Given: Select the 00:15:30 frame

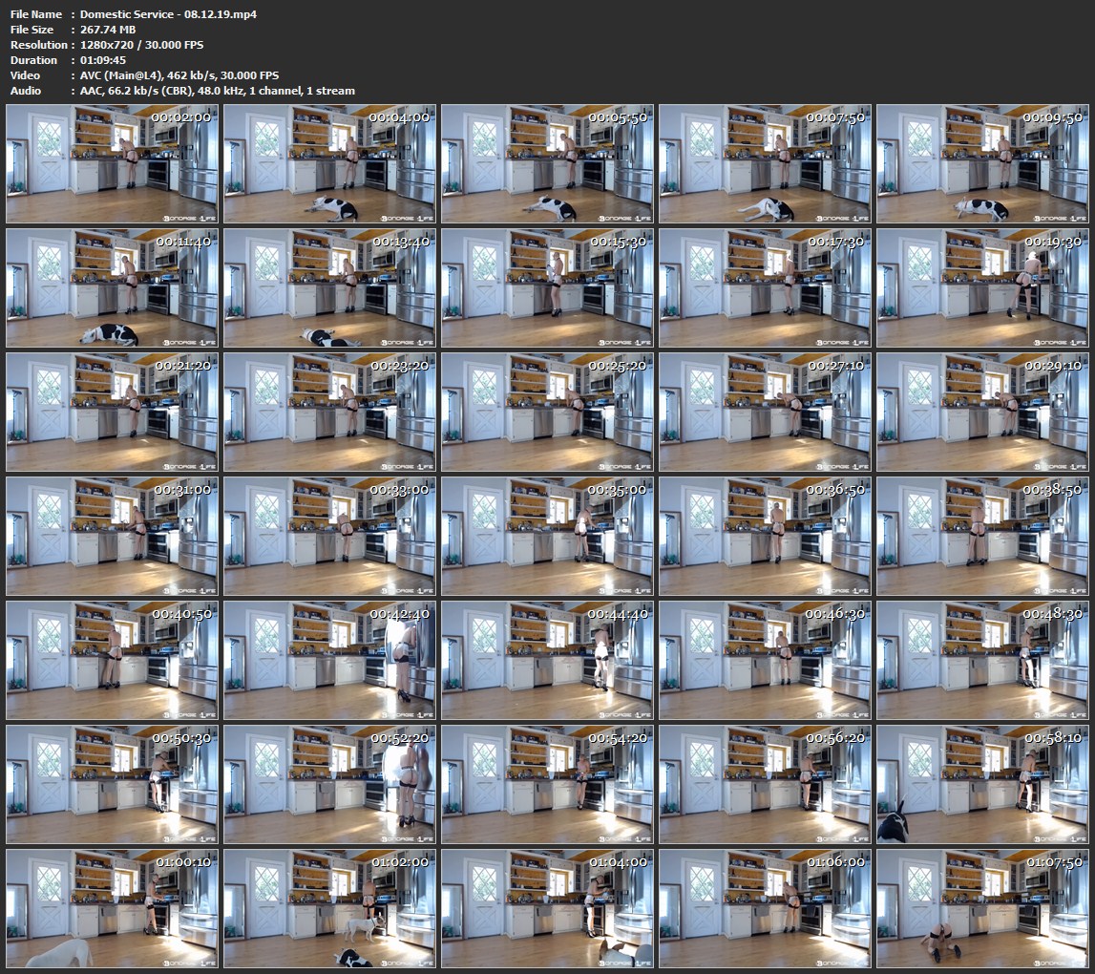Looking at the screenshot, I should click(548, 288).
